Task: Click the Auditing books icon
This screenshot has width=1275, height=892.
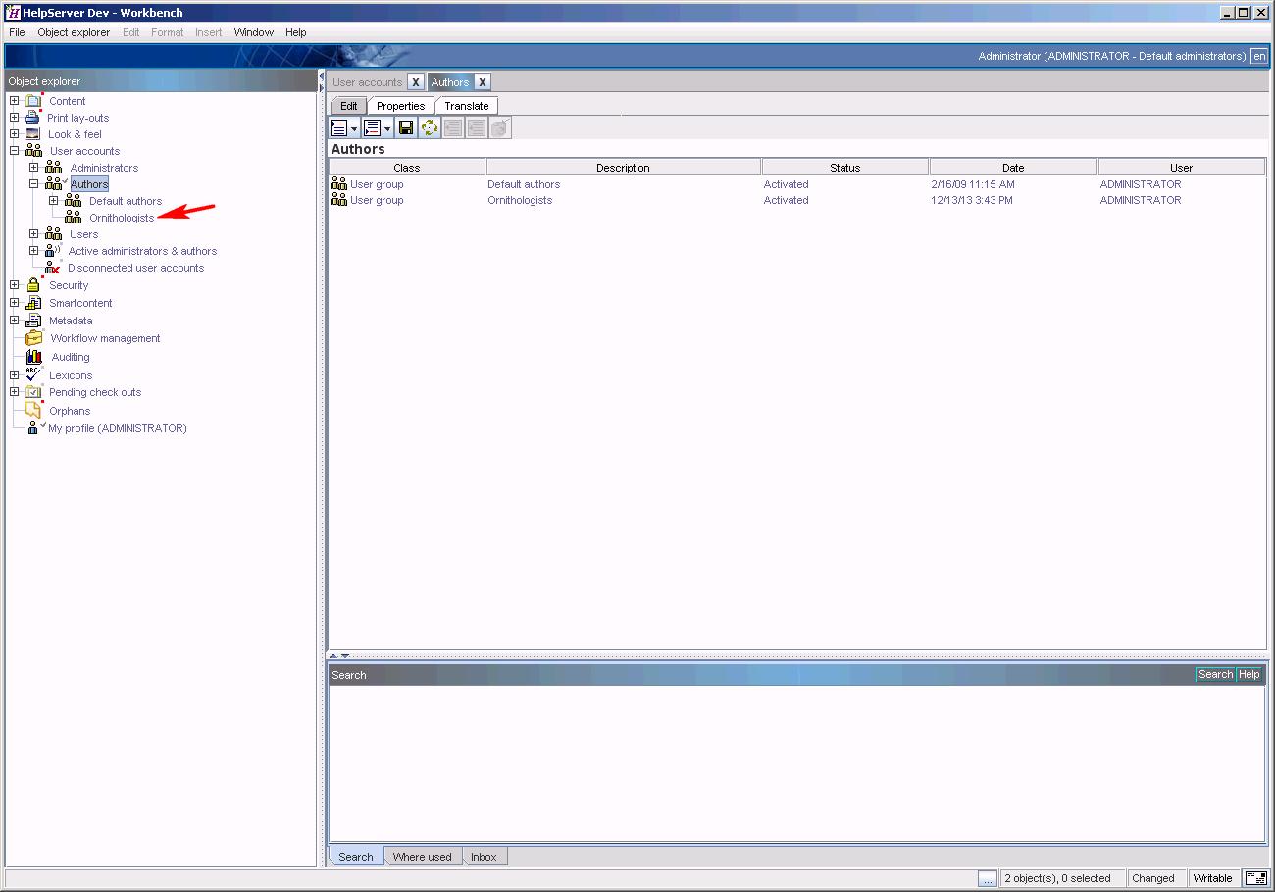Action: [34, 357]
